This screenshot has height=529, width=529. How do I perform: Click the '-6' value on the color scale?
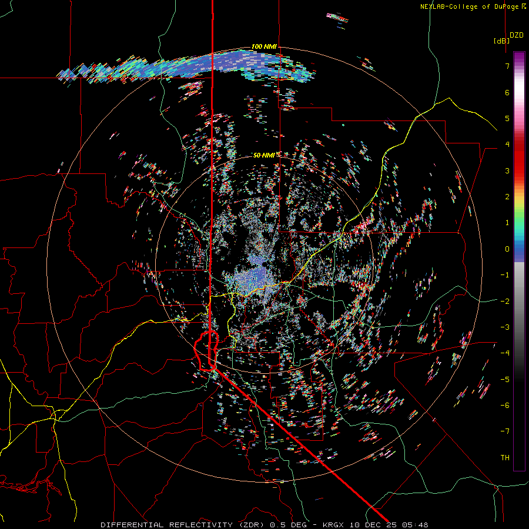[x=505, y=406]
